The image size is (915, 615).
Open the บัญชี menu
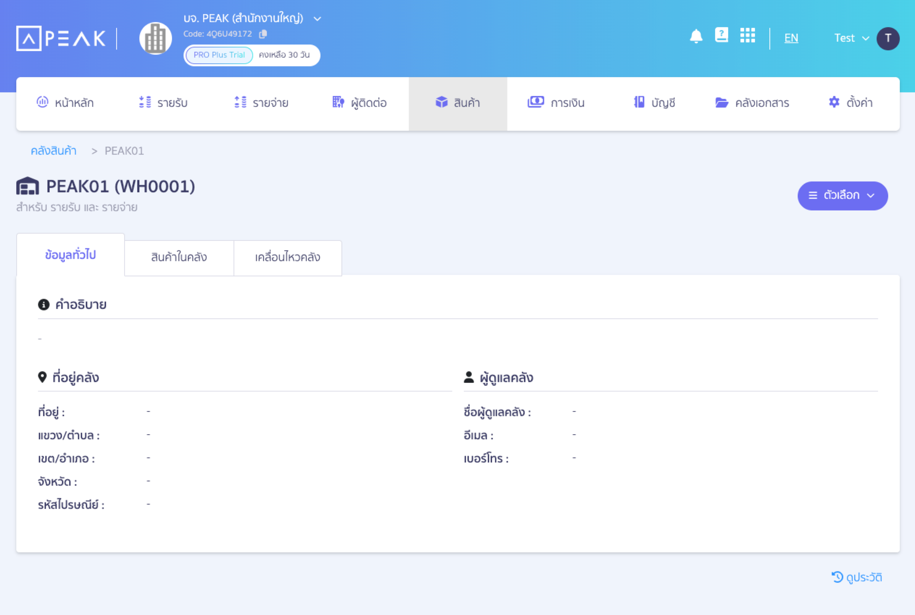(654, 103)
